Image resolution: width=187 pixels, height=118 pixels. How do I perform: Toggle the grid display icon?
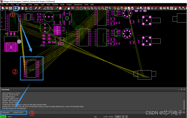(x=115, y=8)
